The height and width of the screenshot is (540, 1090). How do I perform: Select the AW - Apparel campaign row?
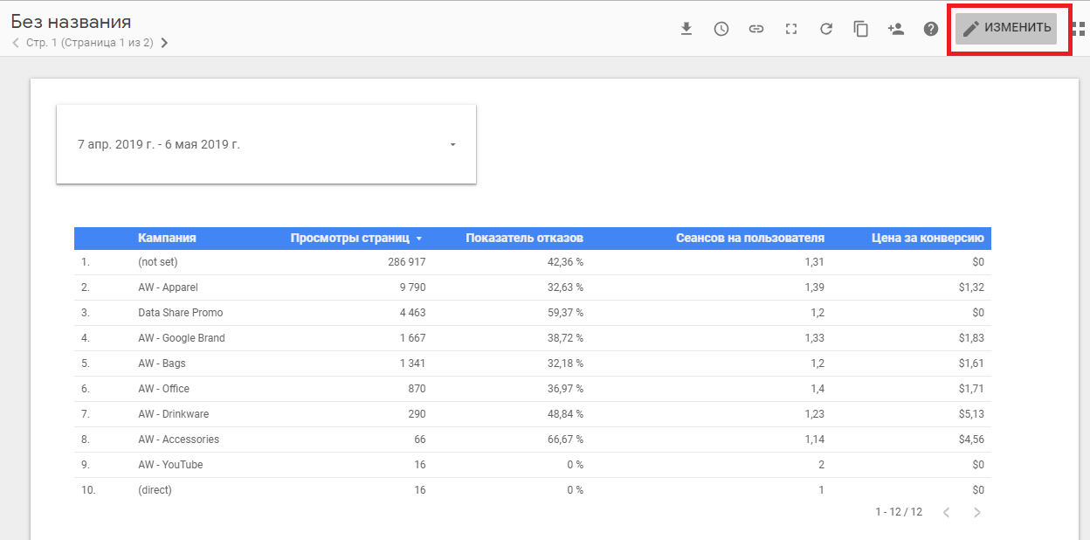click(168, 287)
